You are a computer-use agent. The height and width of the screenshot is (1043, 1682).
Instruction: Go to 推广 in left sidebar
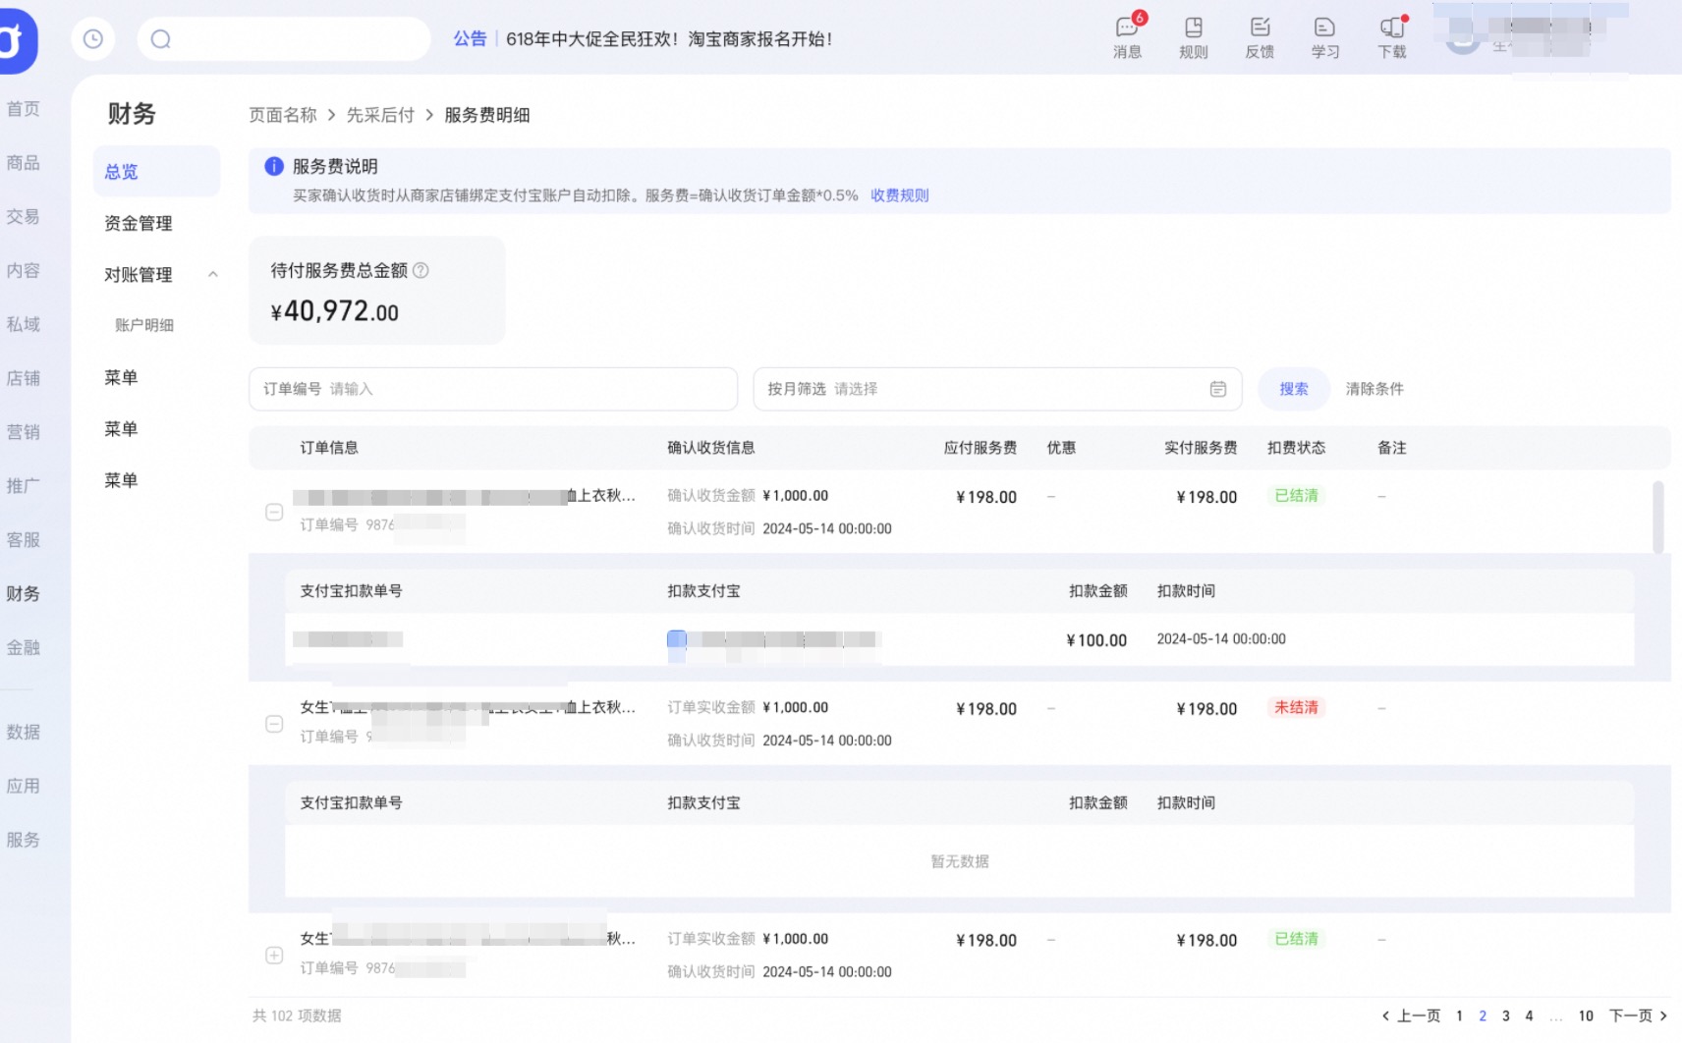coord(24,486)
